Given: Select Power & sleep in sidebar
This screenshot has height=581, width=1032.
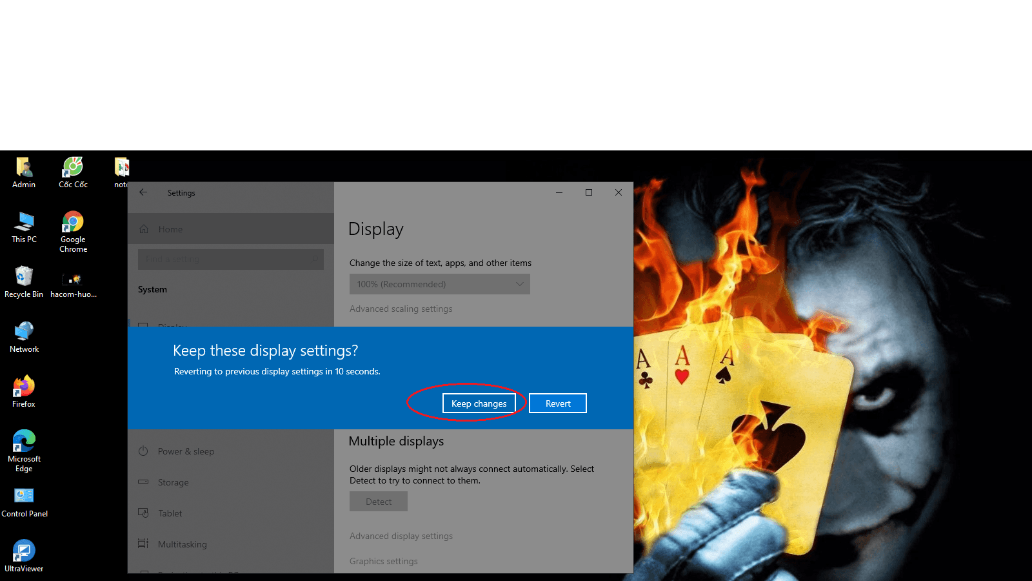Looking at the screenshot, I should click(x=186, y=451).
